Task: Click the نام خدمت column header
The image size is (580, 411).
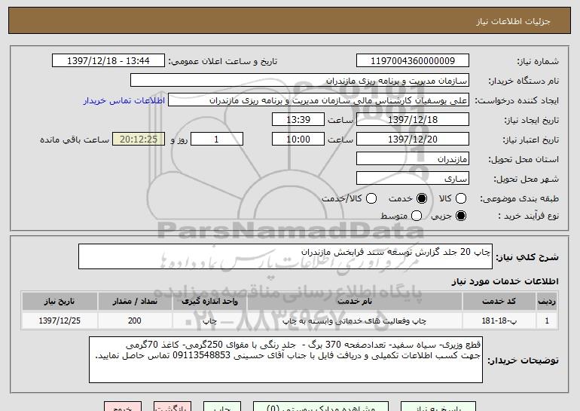Action: coord(355,302)
